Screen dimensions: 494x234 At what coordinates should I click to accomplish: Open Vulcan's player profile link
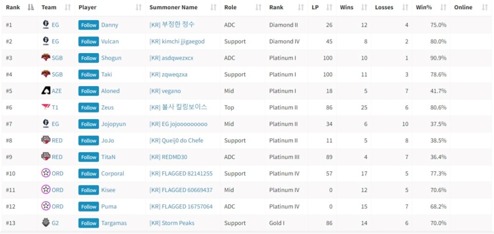tap(110, 41)
